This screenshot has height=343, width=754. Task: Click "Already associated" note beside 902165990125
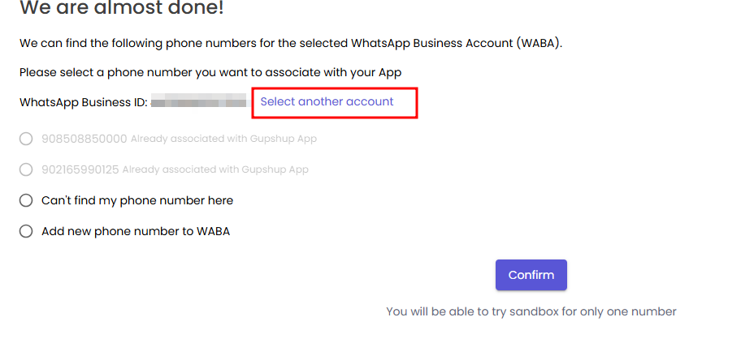pos(215,169)
